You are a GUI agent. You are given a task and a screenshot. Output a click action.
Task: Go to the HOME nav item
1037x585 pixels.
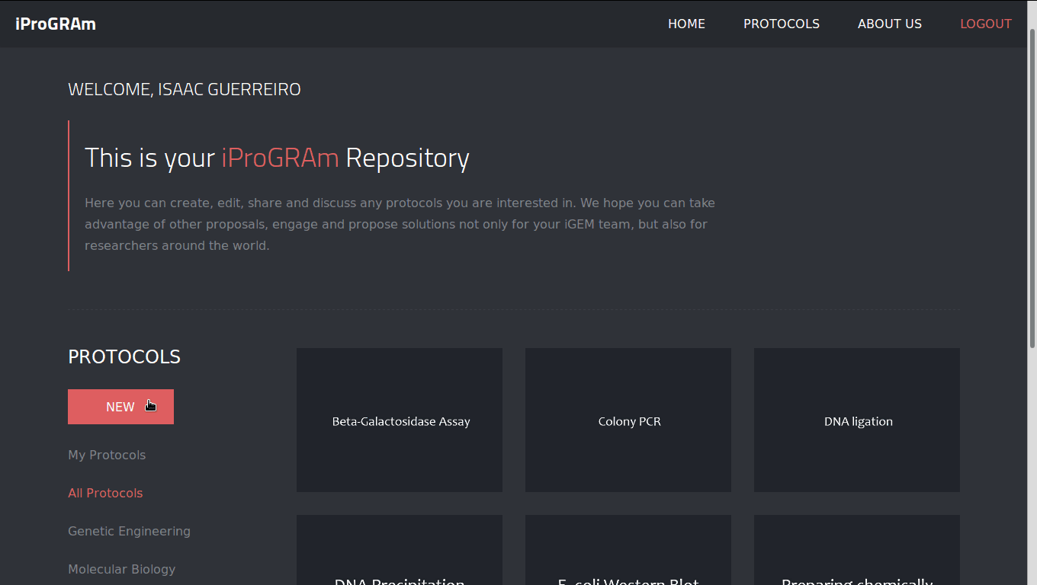click(686, 24)
